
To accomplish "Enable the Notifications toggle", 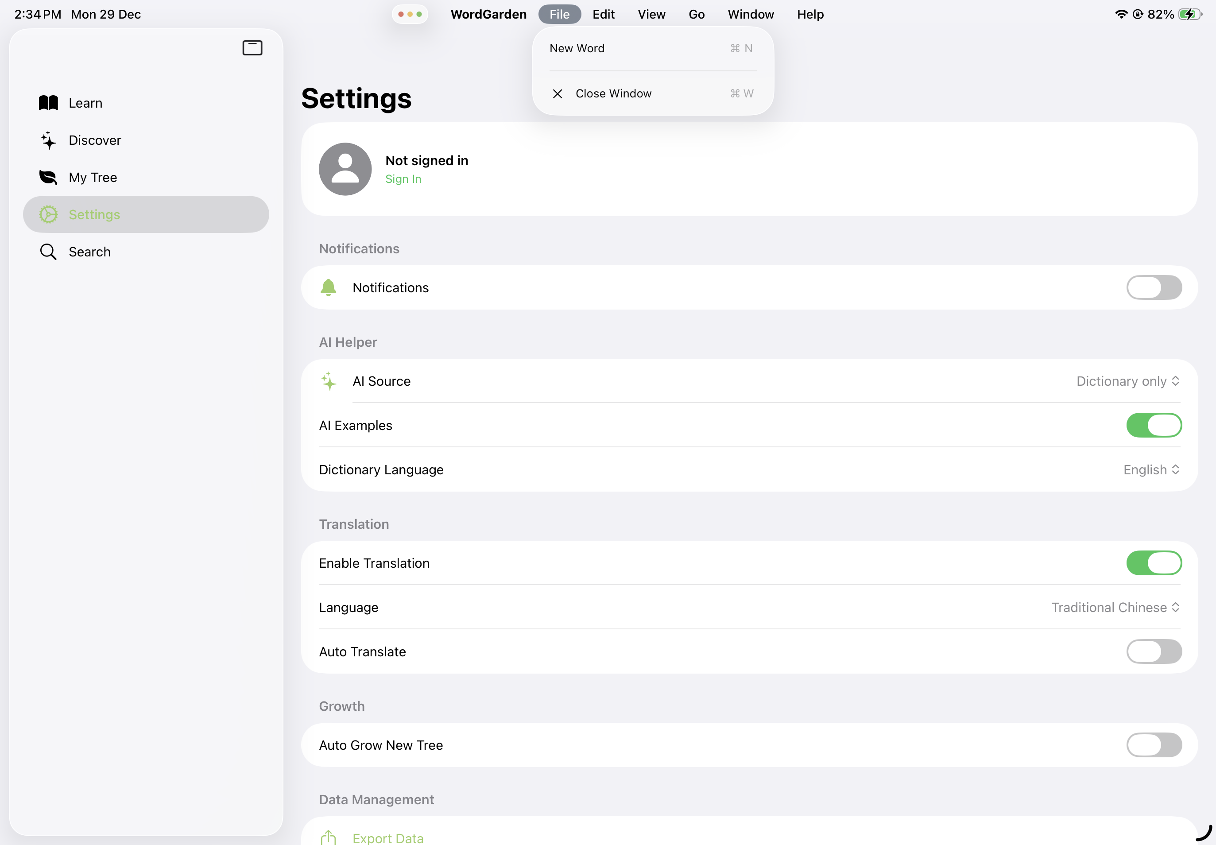I will 1154,287.
